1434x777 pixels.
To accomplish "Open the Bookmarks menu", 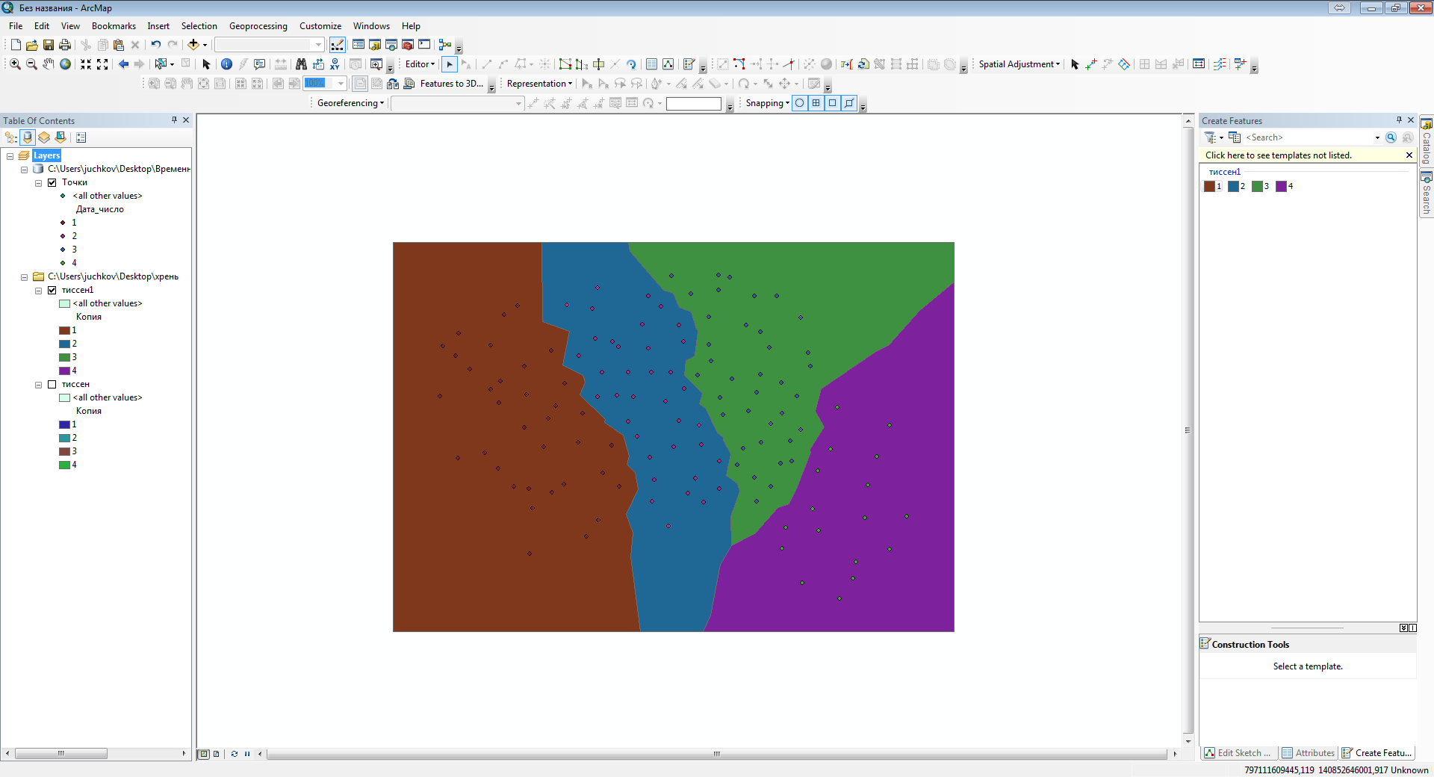I will click(114, 26).
